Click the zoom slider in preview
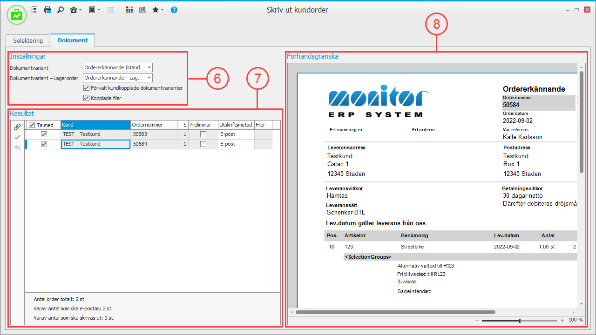 pyautogui.click(x=520, y=321)
